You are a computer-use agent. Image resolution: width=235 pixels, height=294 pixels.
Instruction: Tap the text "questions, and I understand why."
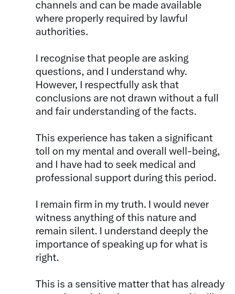point(111,71)
